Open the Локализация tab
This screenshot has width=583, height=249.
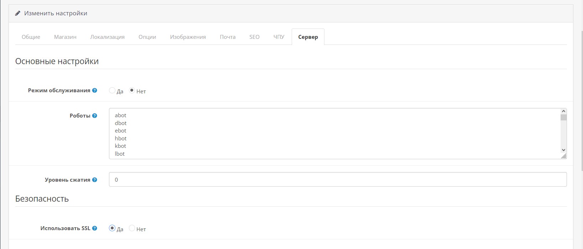click(108, 37)
